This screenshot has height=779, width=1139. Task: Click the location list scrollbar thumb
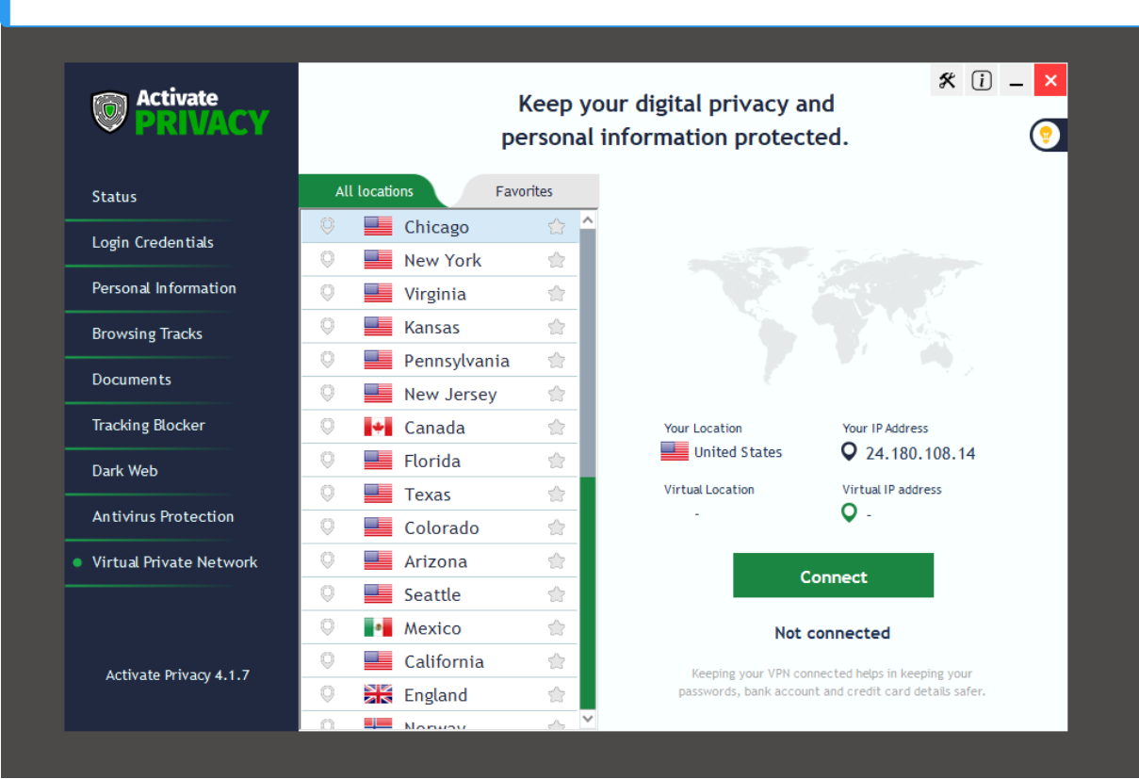[x=588, y=353]
